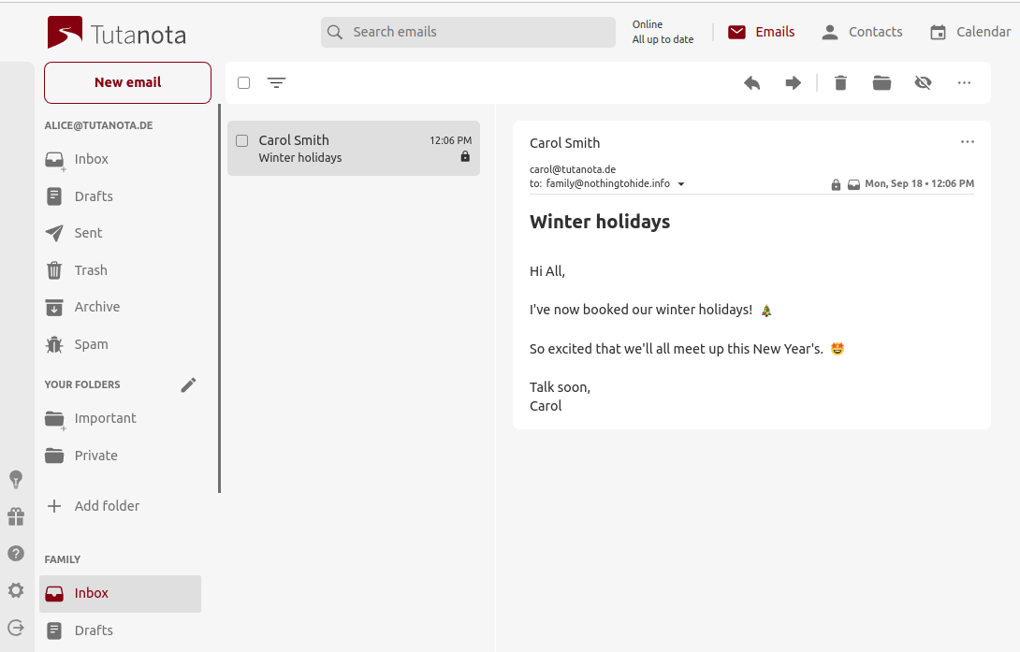Open the mail list filter menu

(x=276, y=83)
